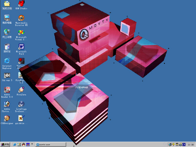Click the QQ penguin quick launch icon
This screenshot has width=196, height=147.
click(x=23, y=144)
